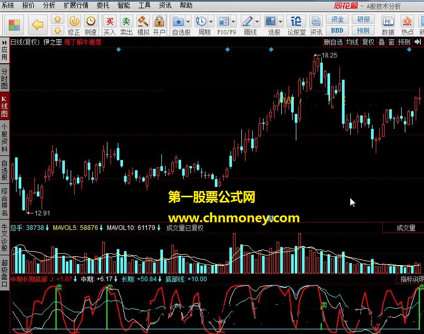Toggle the 均线 moving average display

[352, 42]
